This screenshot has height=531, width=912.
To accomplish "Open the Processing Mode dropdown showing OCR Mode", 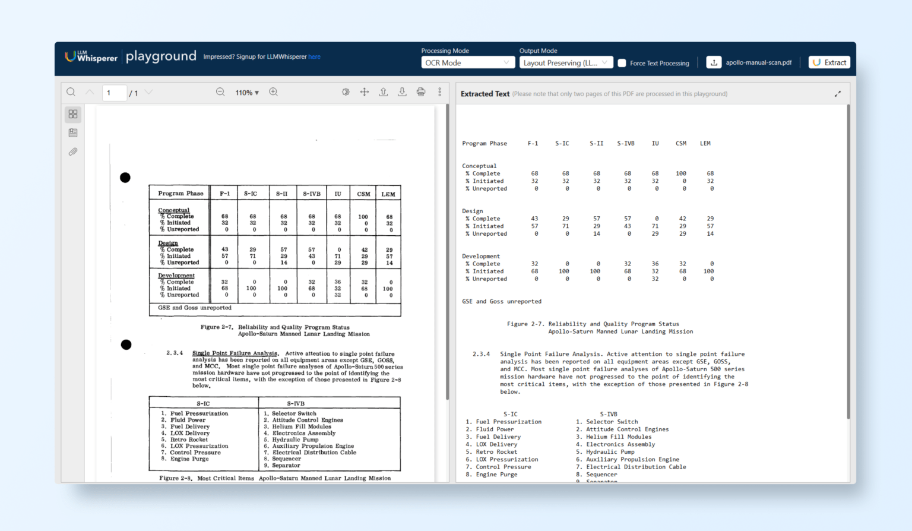I will tap(467, 62).
